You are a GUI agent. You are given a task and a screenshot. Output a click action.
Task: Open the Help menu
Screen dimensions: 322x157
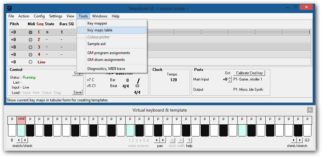tap(115, 16)
